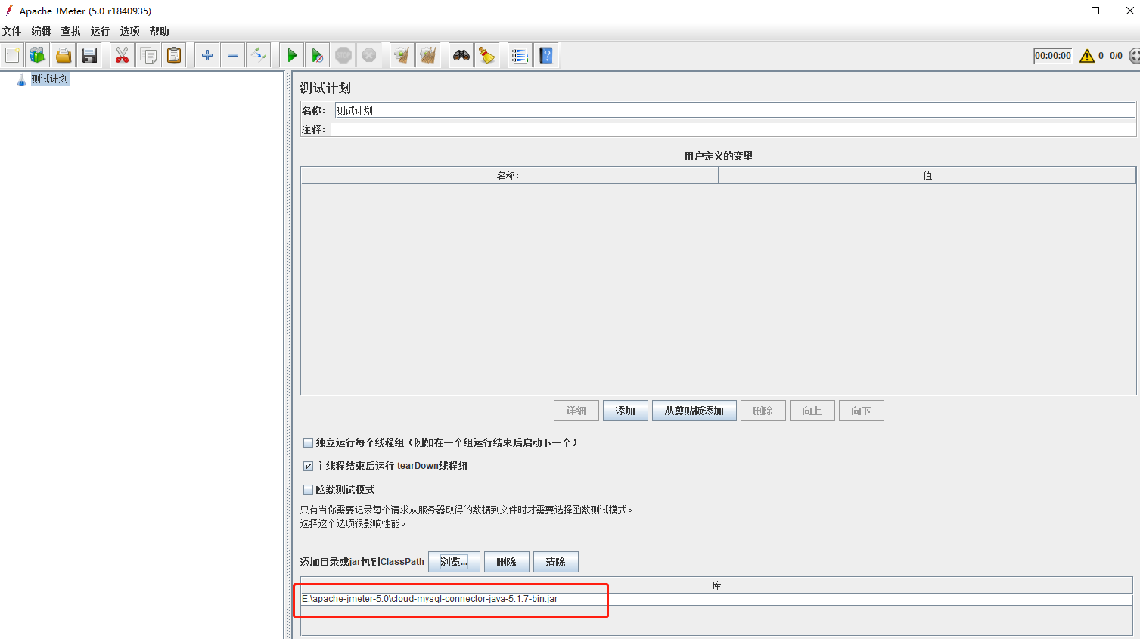Click the 00:00:00 elapsed timer
Viewport: 1140px width, 639px height.
coord(1053,56)
